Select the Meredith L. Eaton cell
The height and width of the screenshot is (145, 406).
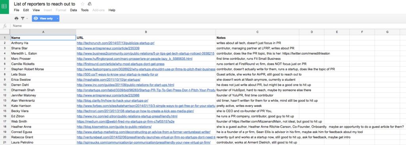[43, 53]
